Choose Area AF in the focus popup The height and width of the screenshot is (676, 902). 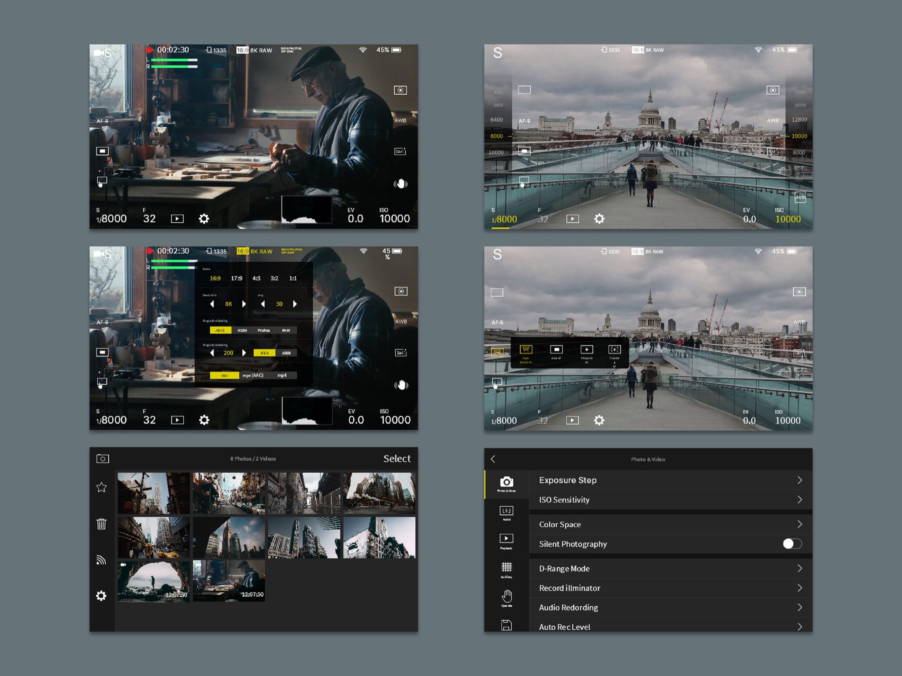[x=556, y=352]
